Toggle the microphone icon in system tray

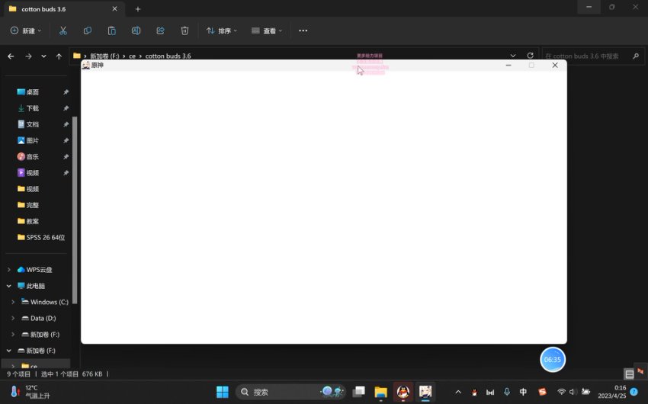pyautogui.click(x=507, y=392)
